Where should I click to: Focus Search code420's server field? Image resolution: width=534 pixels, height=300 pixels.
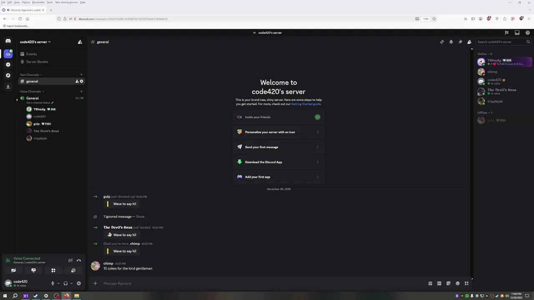pos(504,42)
